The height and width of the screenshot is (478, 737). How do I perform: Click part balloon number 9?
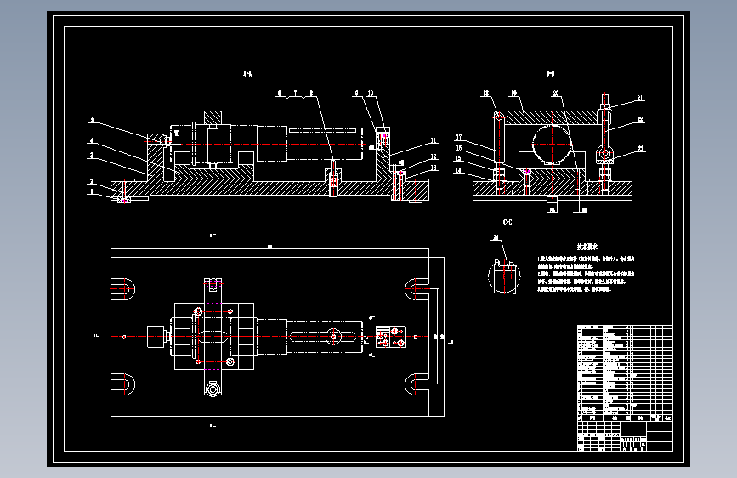click(357, 94)
